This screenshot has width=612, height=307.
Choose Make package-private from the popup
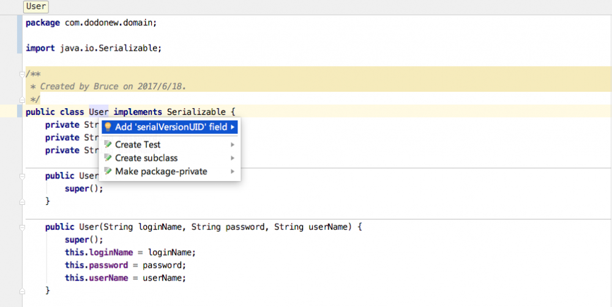(x=161, y=172)
